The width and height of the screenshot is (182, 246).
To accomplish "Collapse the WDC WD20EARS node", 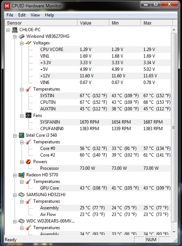I will 15,221.
